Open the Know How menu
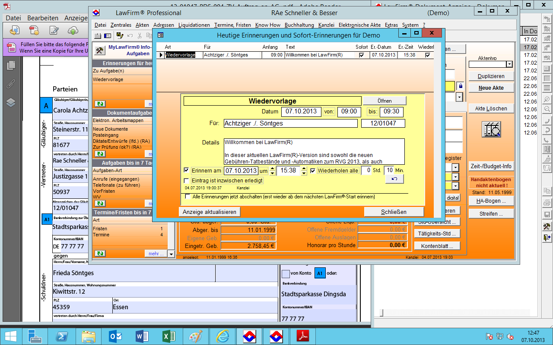This screenshot has height=345, width=553. tap(268, 25)
